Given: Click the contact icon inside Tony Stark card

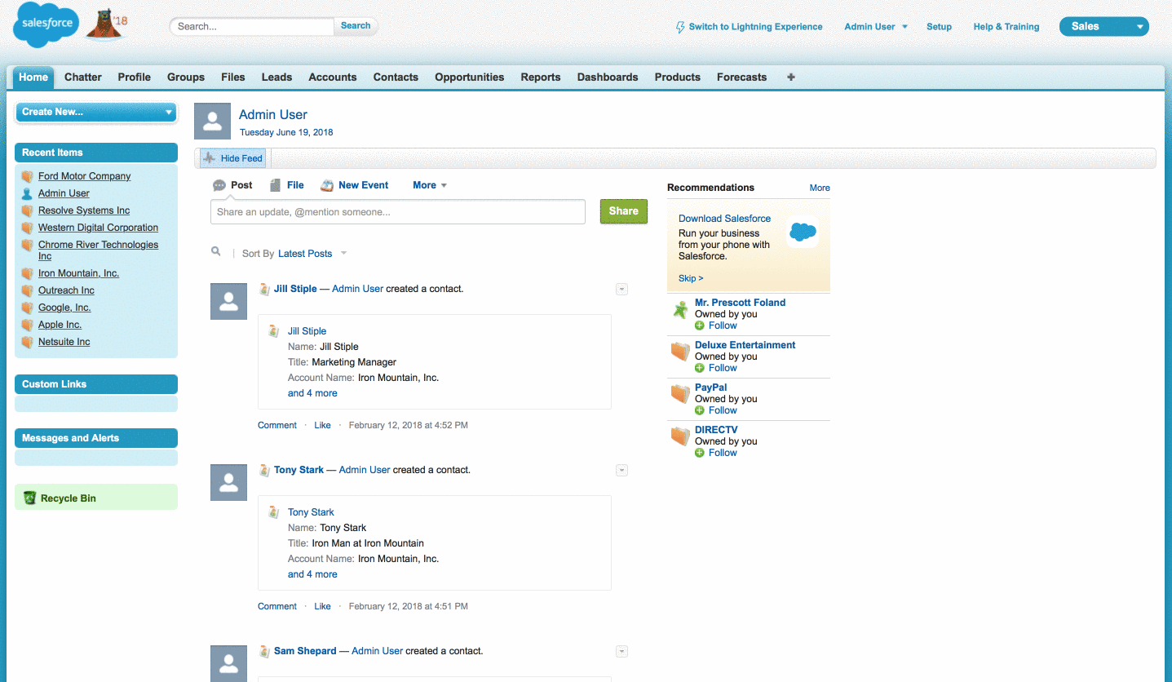Looking at the screenshot, I should (x=275, y=512).
